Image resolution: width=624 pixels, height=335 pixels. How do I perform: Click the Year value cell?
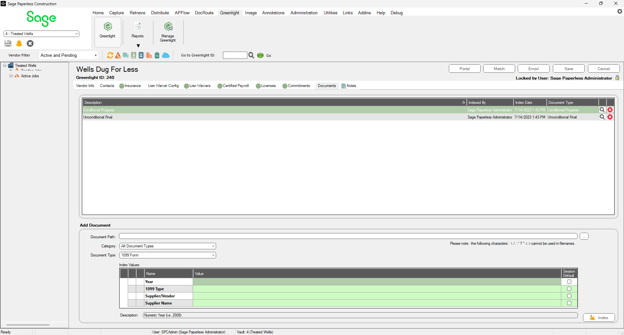[377, 282]
